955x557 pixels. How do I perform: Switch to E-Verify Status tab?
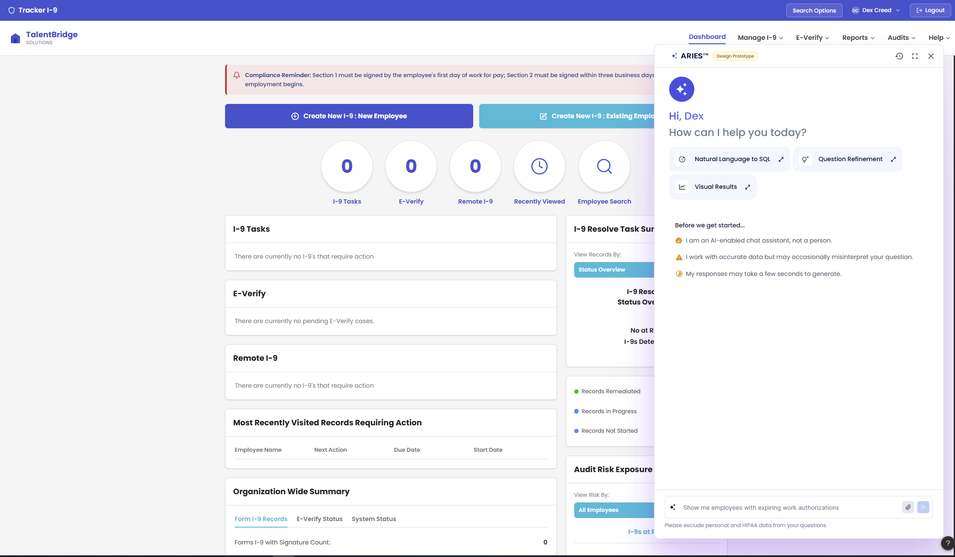[x=319, y=519]
